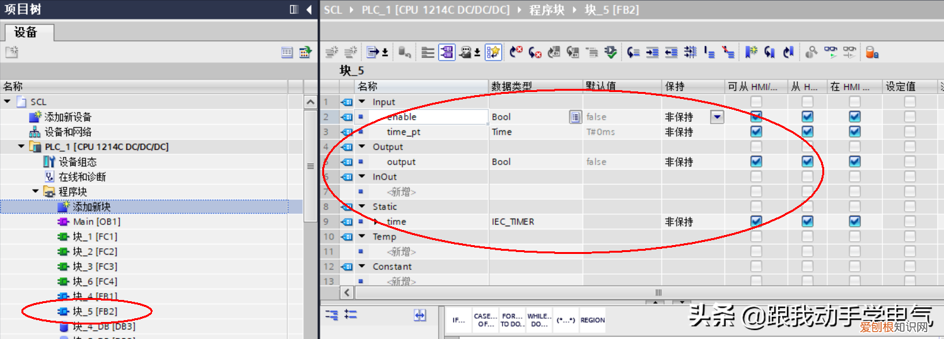Select the 设备 tab
The image size is (944, 339).
click(26, 32)
